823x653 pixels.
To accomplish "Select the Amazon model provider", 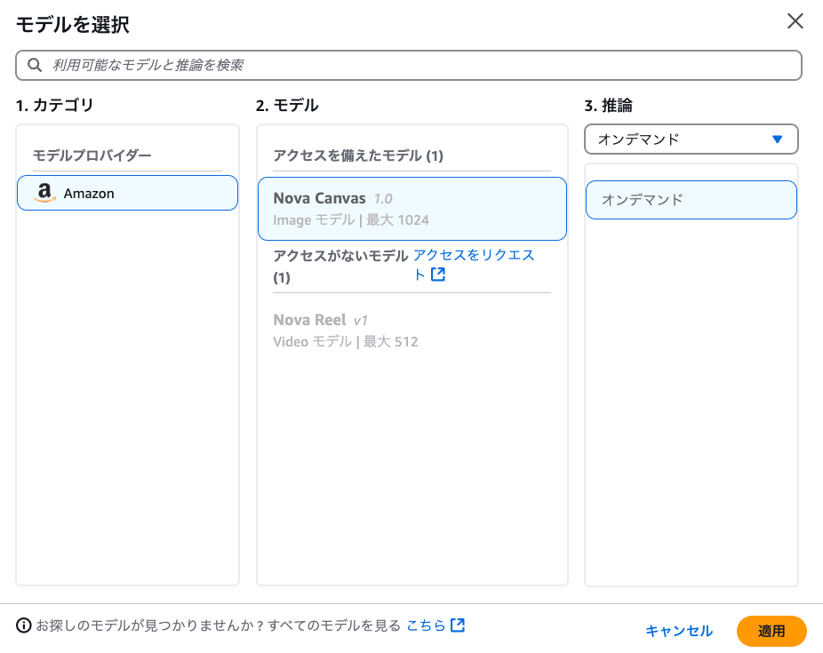I will pyautogui.click(x=128, y=193).
